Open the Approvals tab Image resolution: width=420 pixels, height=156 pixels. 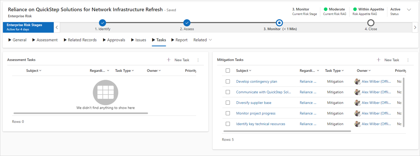click(114, 40)
